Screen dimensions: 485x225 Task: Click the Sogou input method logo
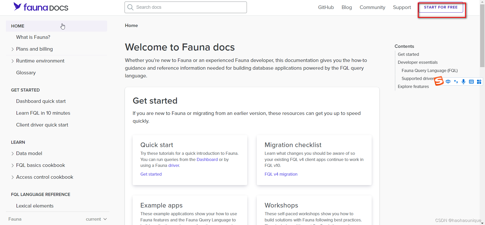click(439, 81)
